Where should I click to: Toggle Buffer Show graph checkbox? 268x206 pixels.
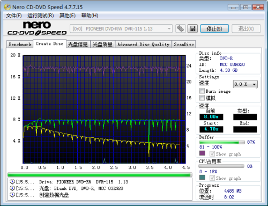(x=212, y=153)
